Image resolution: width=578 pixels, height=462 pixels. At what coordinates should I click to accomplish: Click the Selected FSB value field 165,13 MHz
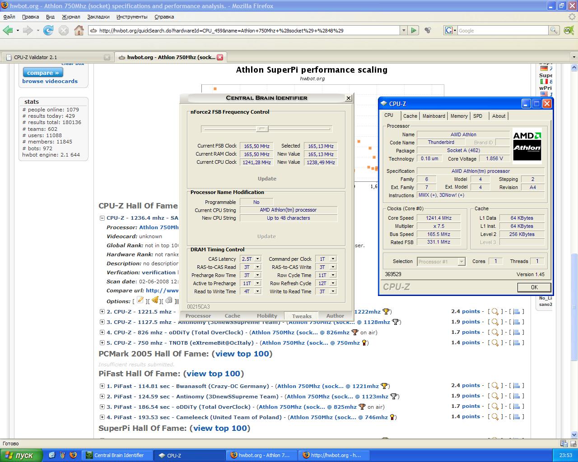pos(321,146)
